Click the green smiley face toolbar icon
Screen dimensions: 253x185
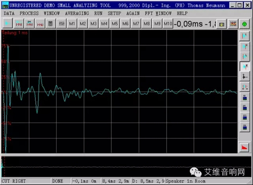pos(244,24)
